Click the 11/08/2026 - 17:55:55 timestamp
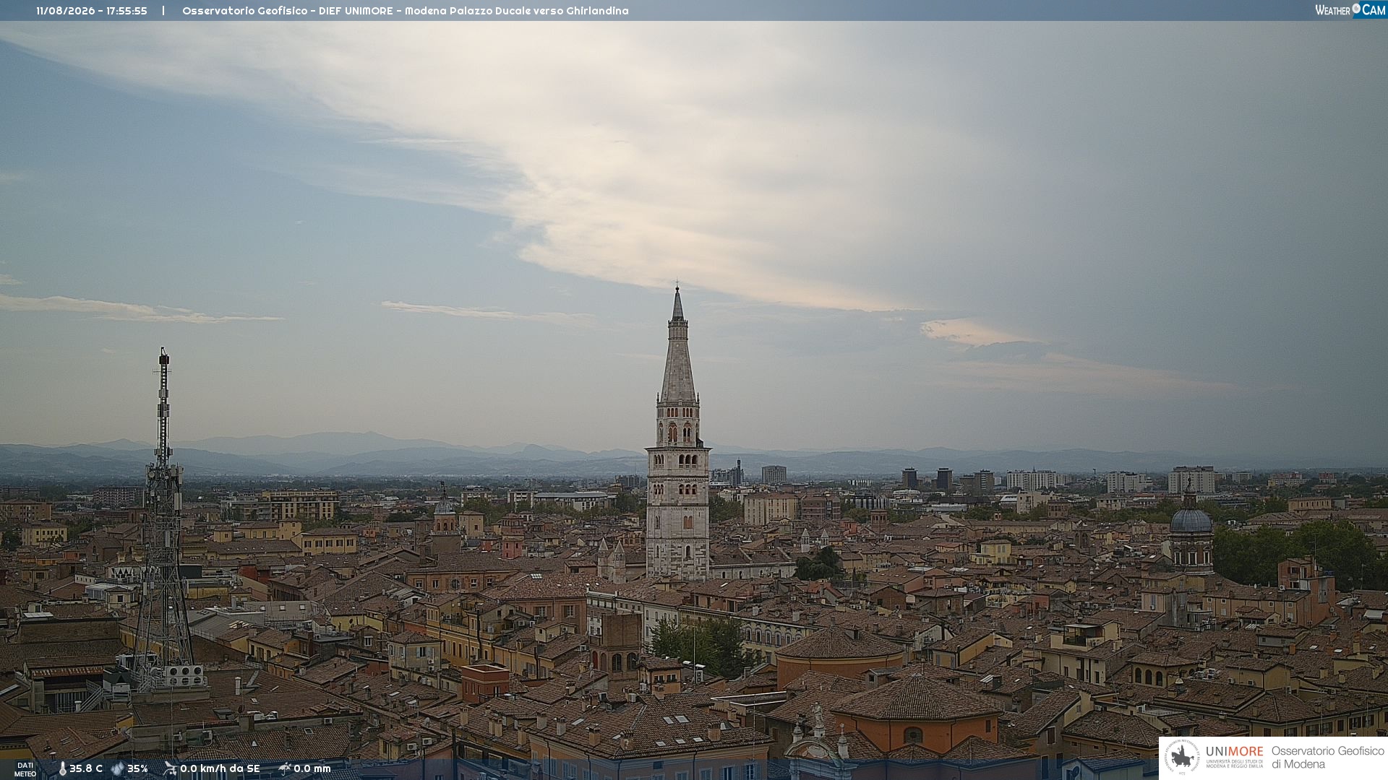This screenshot has height=780, width=1388. coord(92,11)
